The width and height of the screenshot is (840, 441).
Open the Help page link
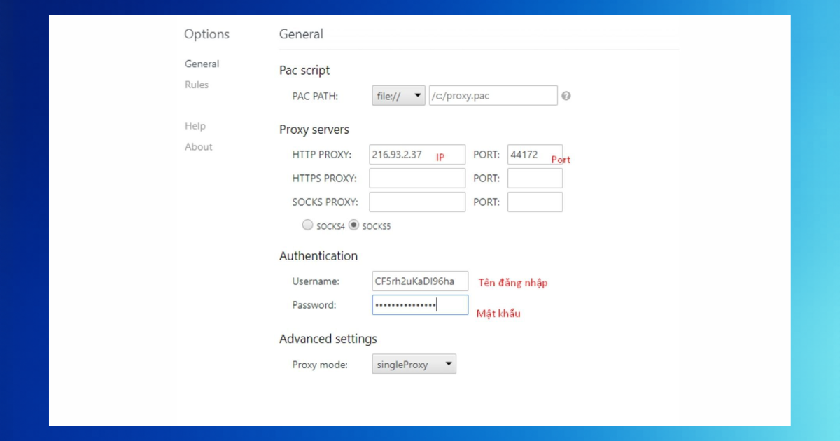pos(195,126)
